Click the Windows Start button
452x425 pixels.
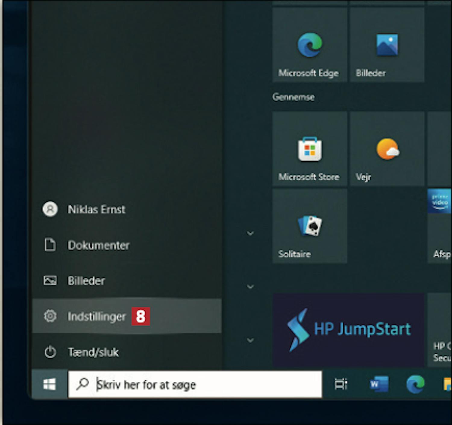point(49,384)
